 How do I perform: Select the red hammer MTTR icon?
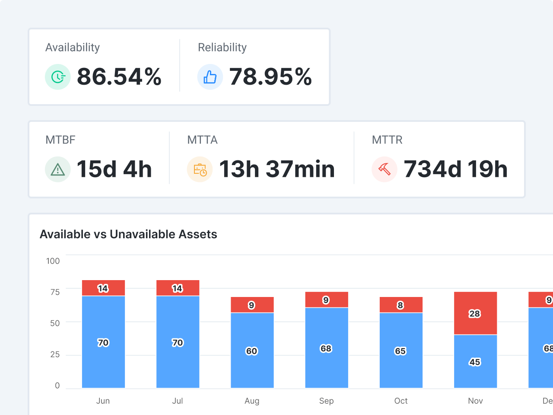click(x=385, y=169)
